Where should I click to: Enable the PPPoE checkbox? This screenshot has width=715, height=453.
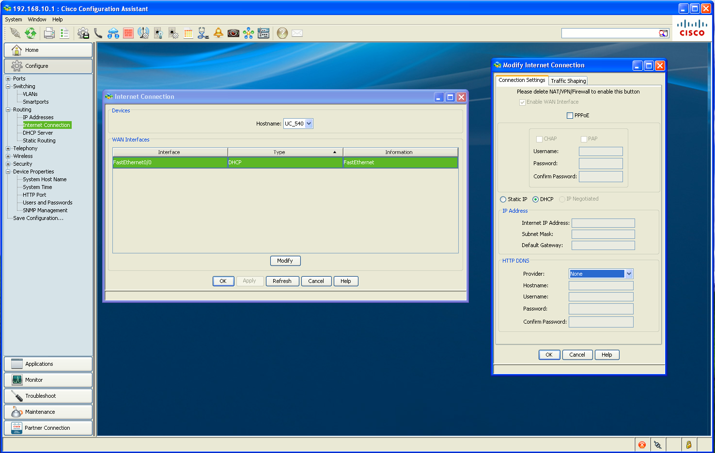(570, 115)
